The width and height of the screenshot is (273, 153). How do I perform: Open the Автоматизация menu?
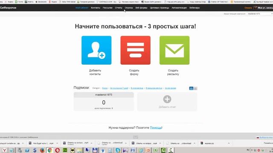coord(179,8)
